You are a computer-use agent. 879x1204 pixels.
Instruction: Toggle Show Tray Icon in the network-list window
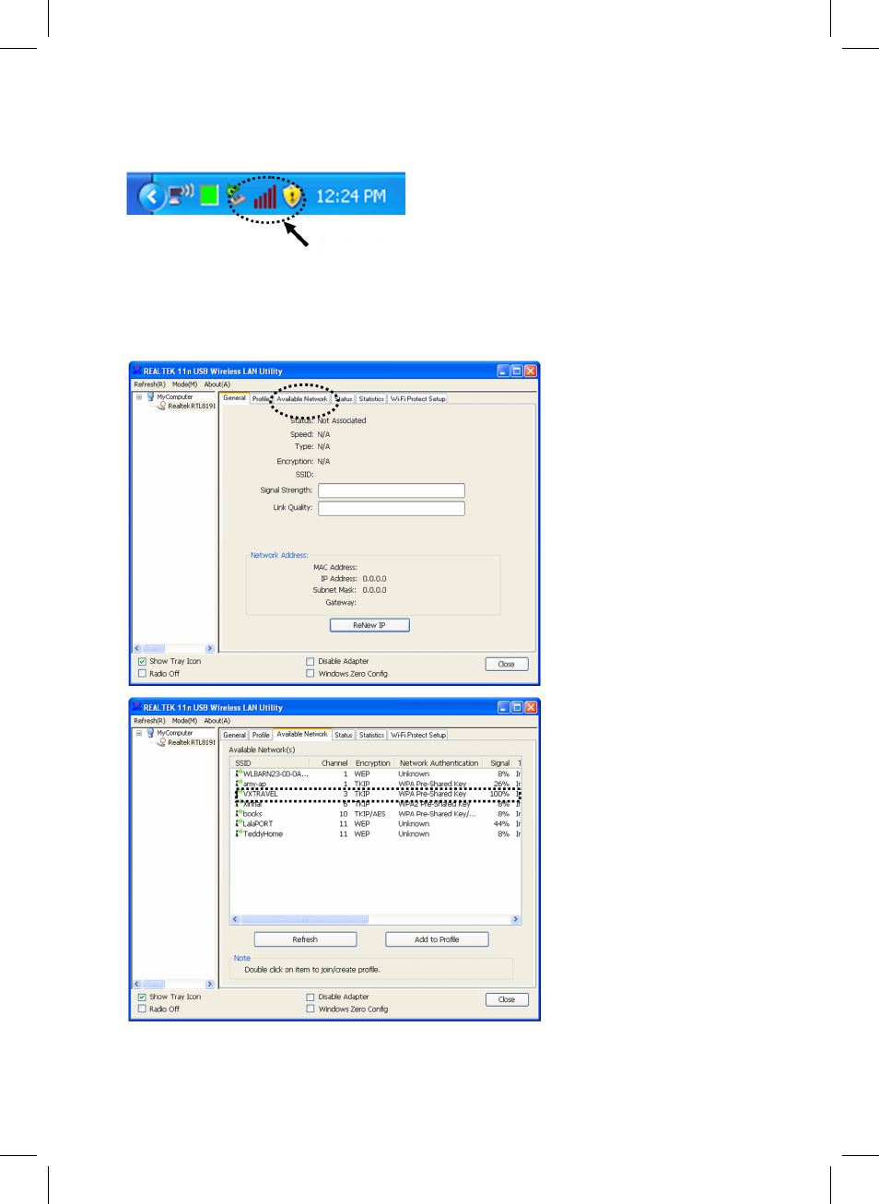(x=142, y=997)
